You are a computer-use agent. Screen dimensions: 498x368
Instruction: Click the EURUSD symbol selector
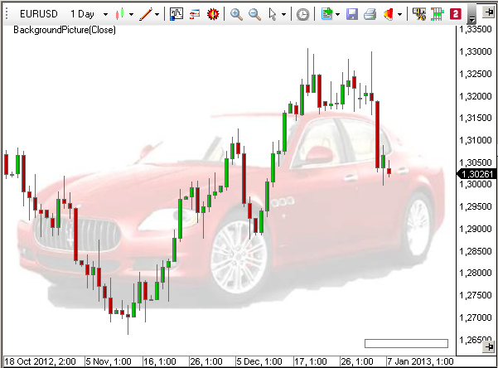(x=39, y=14)
